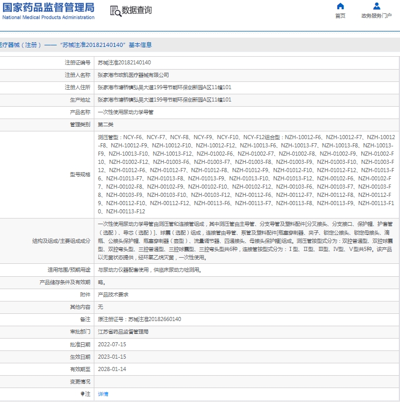The image size is (400, 403).
Task: Click the 有效期至 row label
Action: click(x=80, y=369)
